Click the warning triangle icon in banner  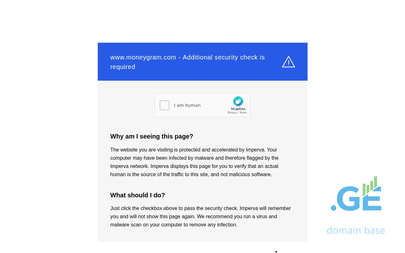288,62
